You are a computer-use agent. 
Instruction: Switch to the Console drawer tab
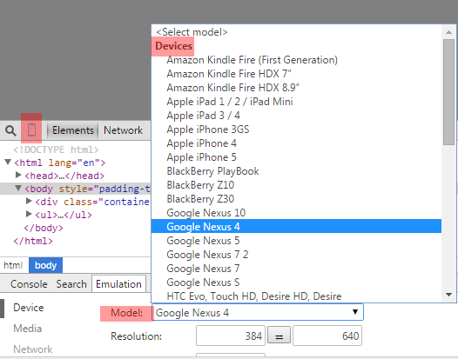click(x=29, y=284)
